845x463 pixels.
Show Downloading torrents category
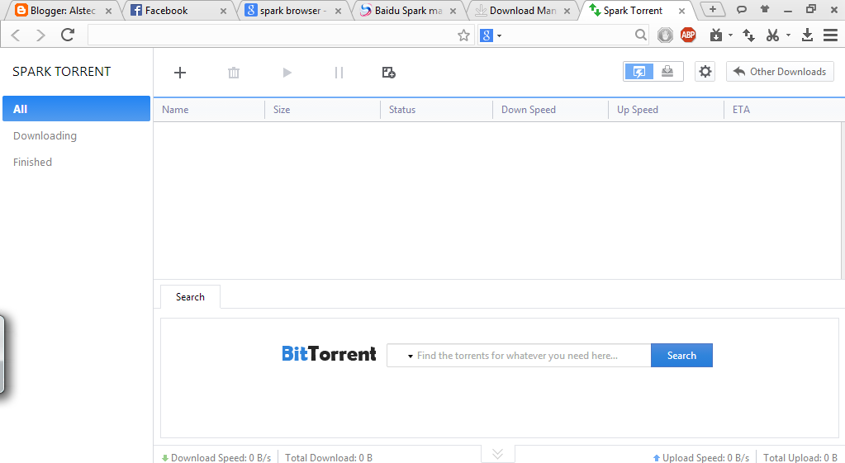45,135
